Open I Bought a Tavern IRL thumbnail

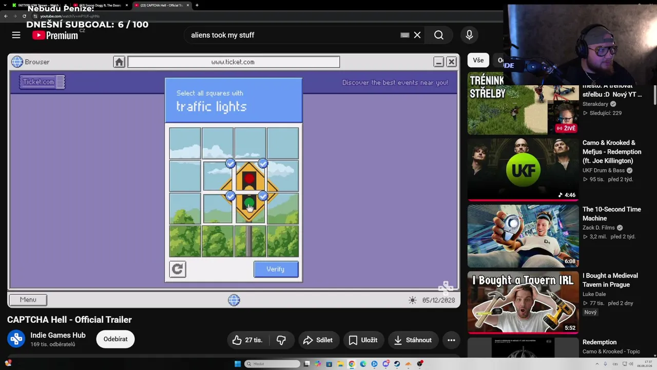523,302
